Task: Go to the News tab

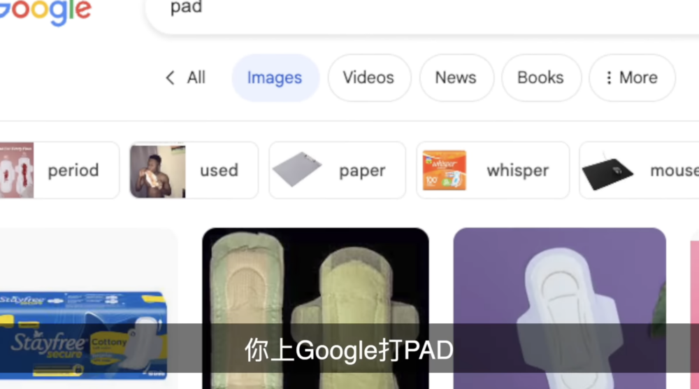Action: 456,78
